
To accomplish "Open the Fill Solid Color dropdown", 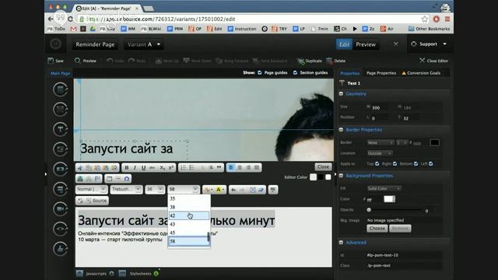I will tap(384, 188).
